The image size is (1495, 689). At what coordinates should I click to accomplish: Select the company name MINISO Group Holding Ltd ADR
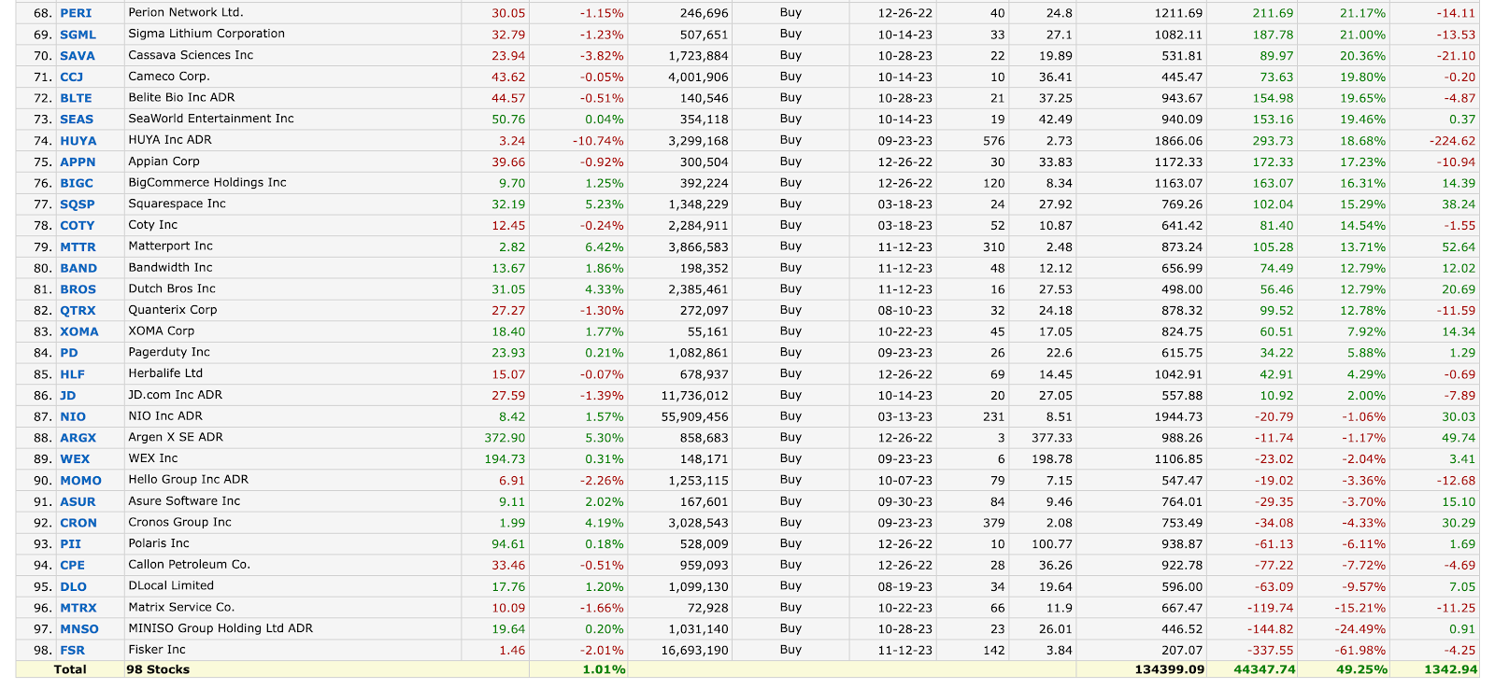pyautogui.click(x=221, y=628)
